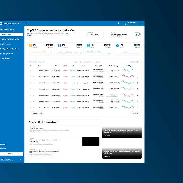Open Support in the sidebar
The width and height of the screenshot is (183, 183).
[3, 144]
